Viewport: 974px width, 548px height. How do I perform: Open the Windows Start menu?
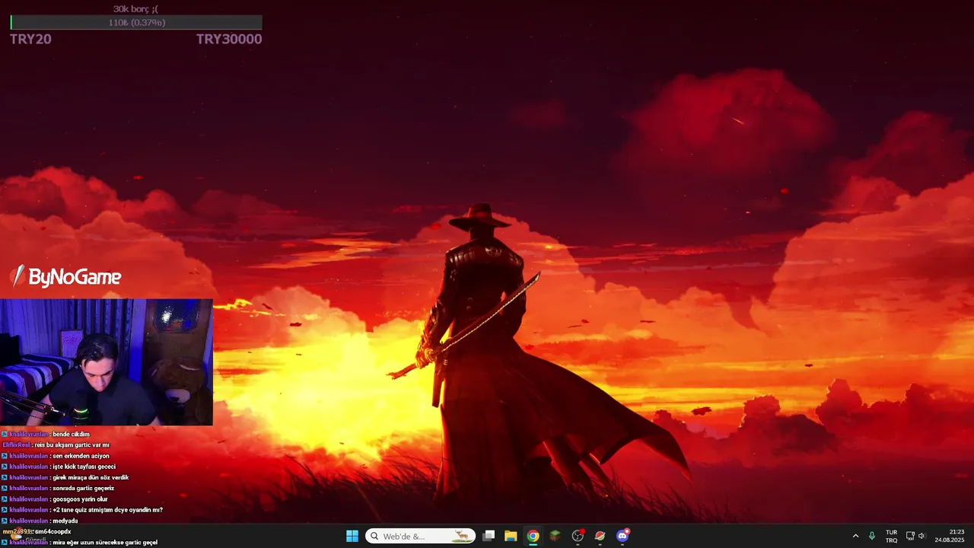352,536
